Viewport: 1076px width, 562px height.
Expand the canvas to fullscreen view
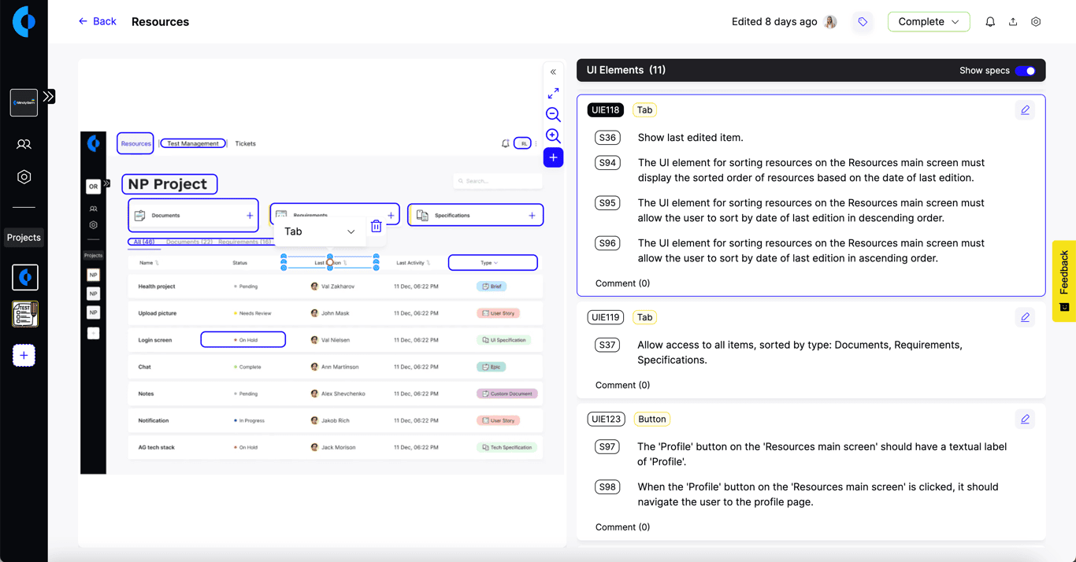coord(553,92)
